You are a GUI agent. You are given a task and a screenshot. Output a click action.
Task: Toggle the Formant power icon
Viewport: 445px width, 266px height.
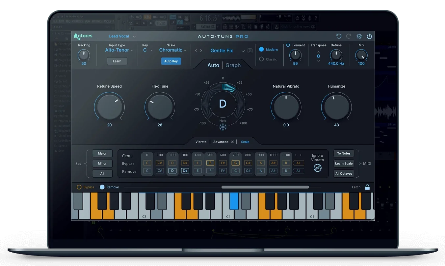pos(288,45)
